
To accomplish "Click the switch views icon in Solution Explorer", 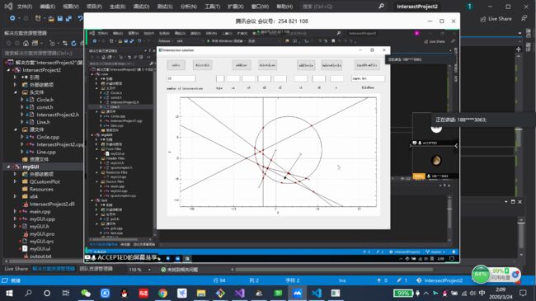I will (x=35, y=44).
